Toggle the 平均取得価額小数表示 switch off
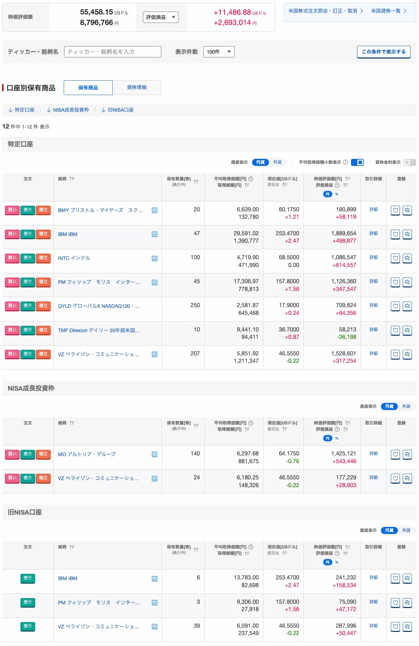Screen dimensions: 419x646 click(x=357, y=162)
